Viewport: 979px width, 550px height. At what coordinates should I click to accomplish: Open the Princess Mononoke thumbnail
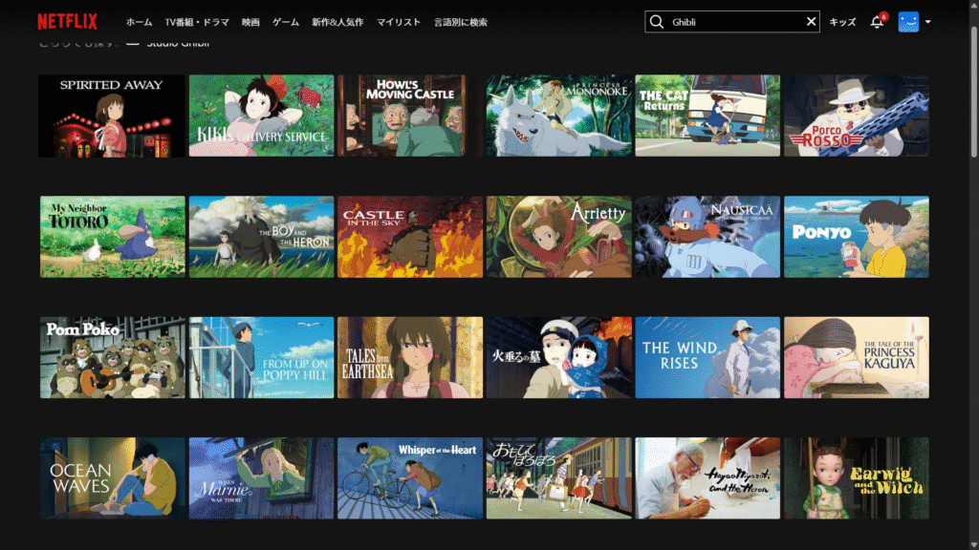(x=558, y=116)
